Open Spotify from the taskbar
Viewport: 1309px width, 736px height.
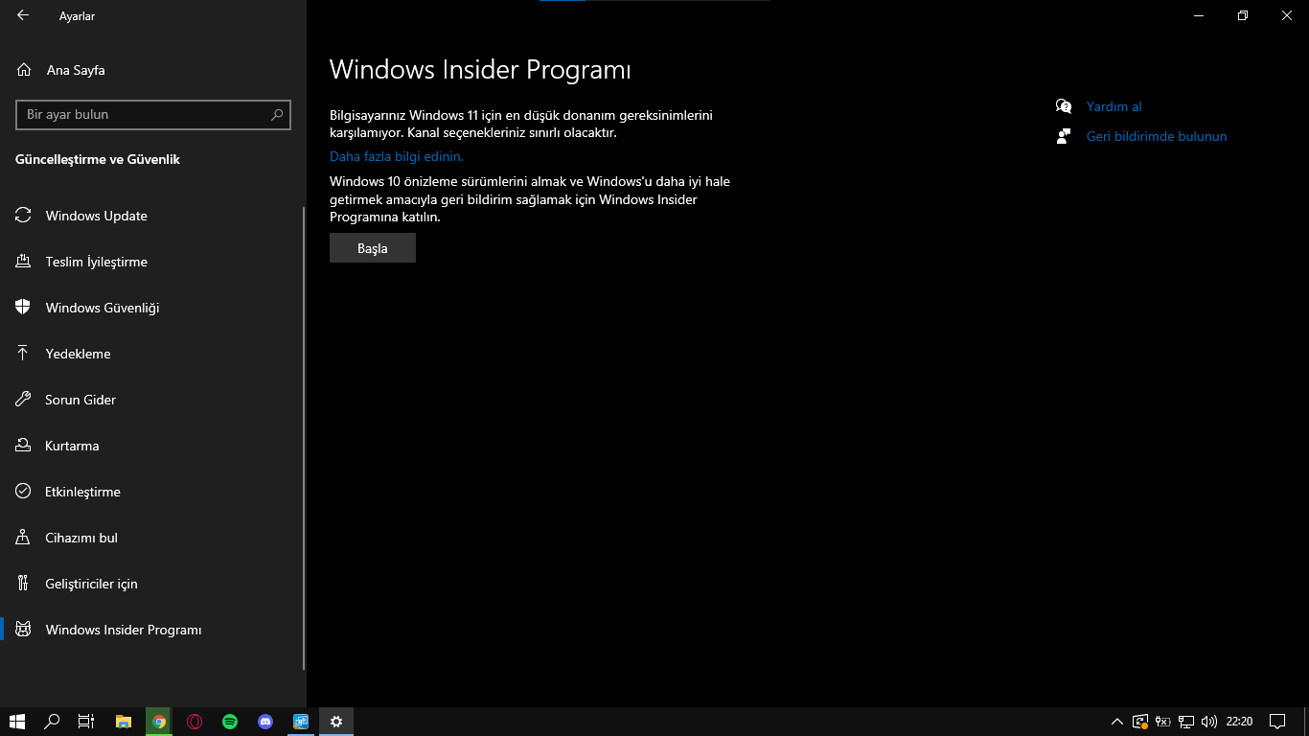point(230,722)
